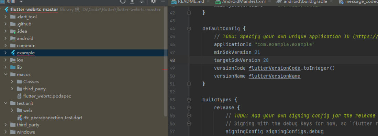
Task: Open rtc_peerconnection_test.dart file
Action: [53, 118]
